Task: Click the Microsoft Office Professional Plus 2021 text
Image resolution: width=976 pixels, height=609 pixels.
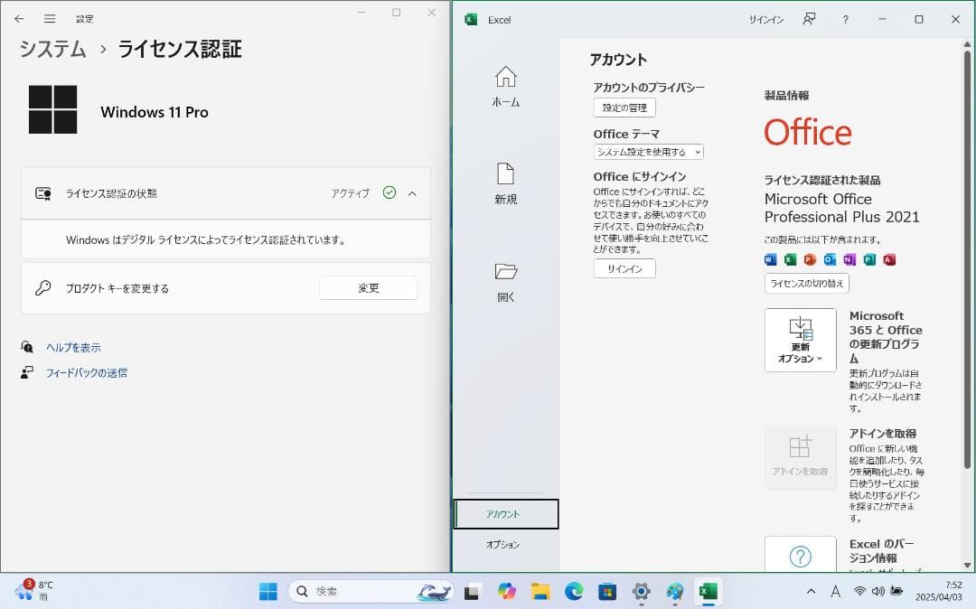Action: (x=841, y=208)
